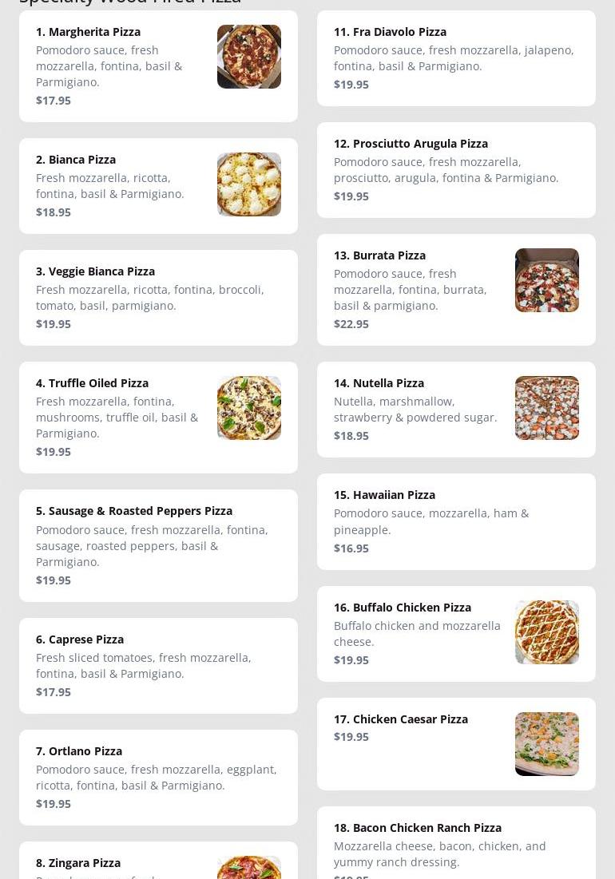Open the Buffalo Chicken Pizza image
615x879 pixels.
pos(546,632)
